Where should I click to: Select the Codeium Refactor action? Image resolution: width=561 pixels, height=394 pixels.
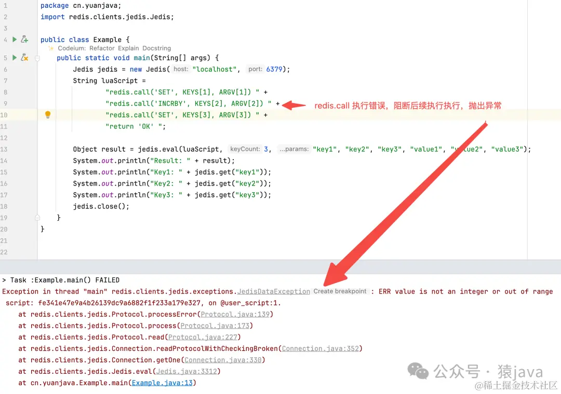[102, 48]
